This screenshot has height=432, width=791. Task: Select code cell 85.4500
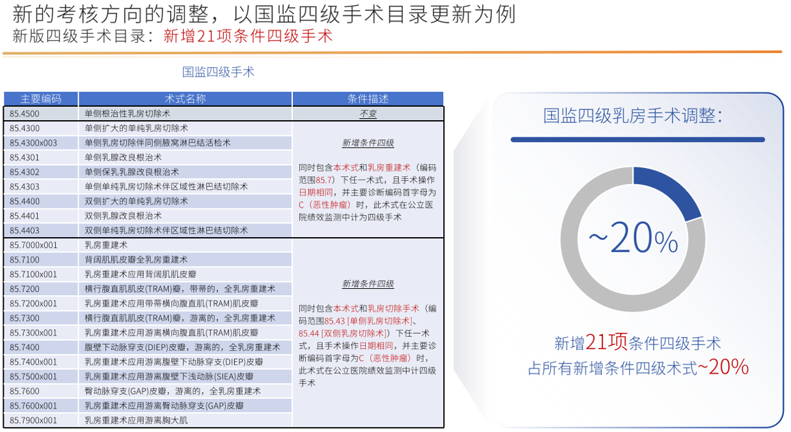point(25,114)
